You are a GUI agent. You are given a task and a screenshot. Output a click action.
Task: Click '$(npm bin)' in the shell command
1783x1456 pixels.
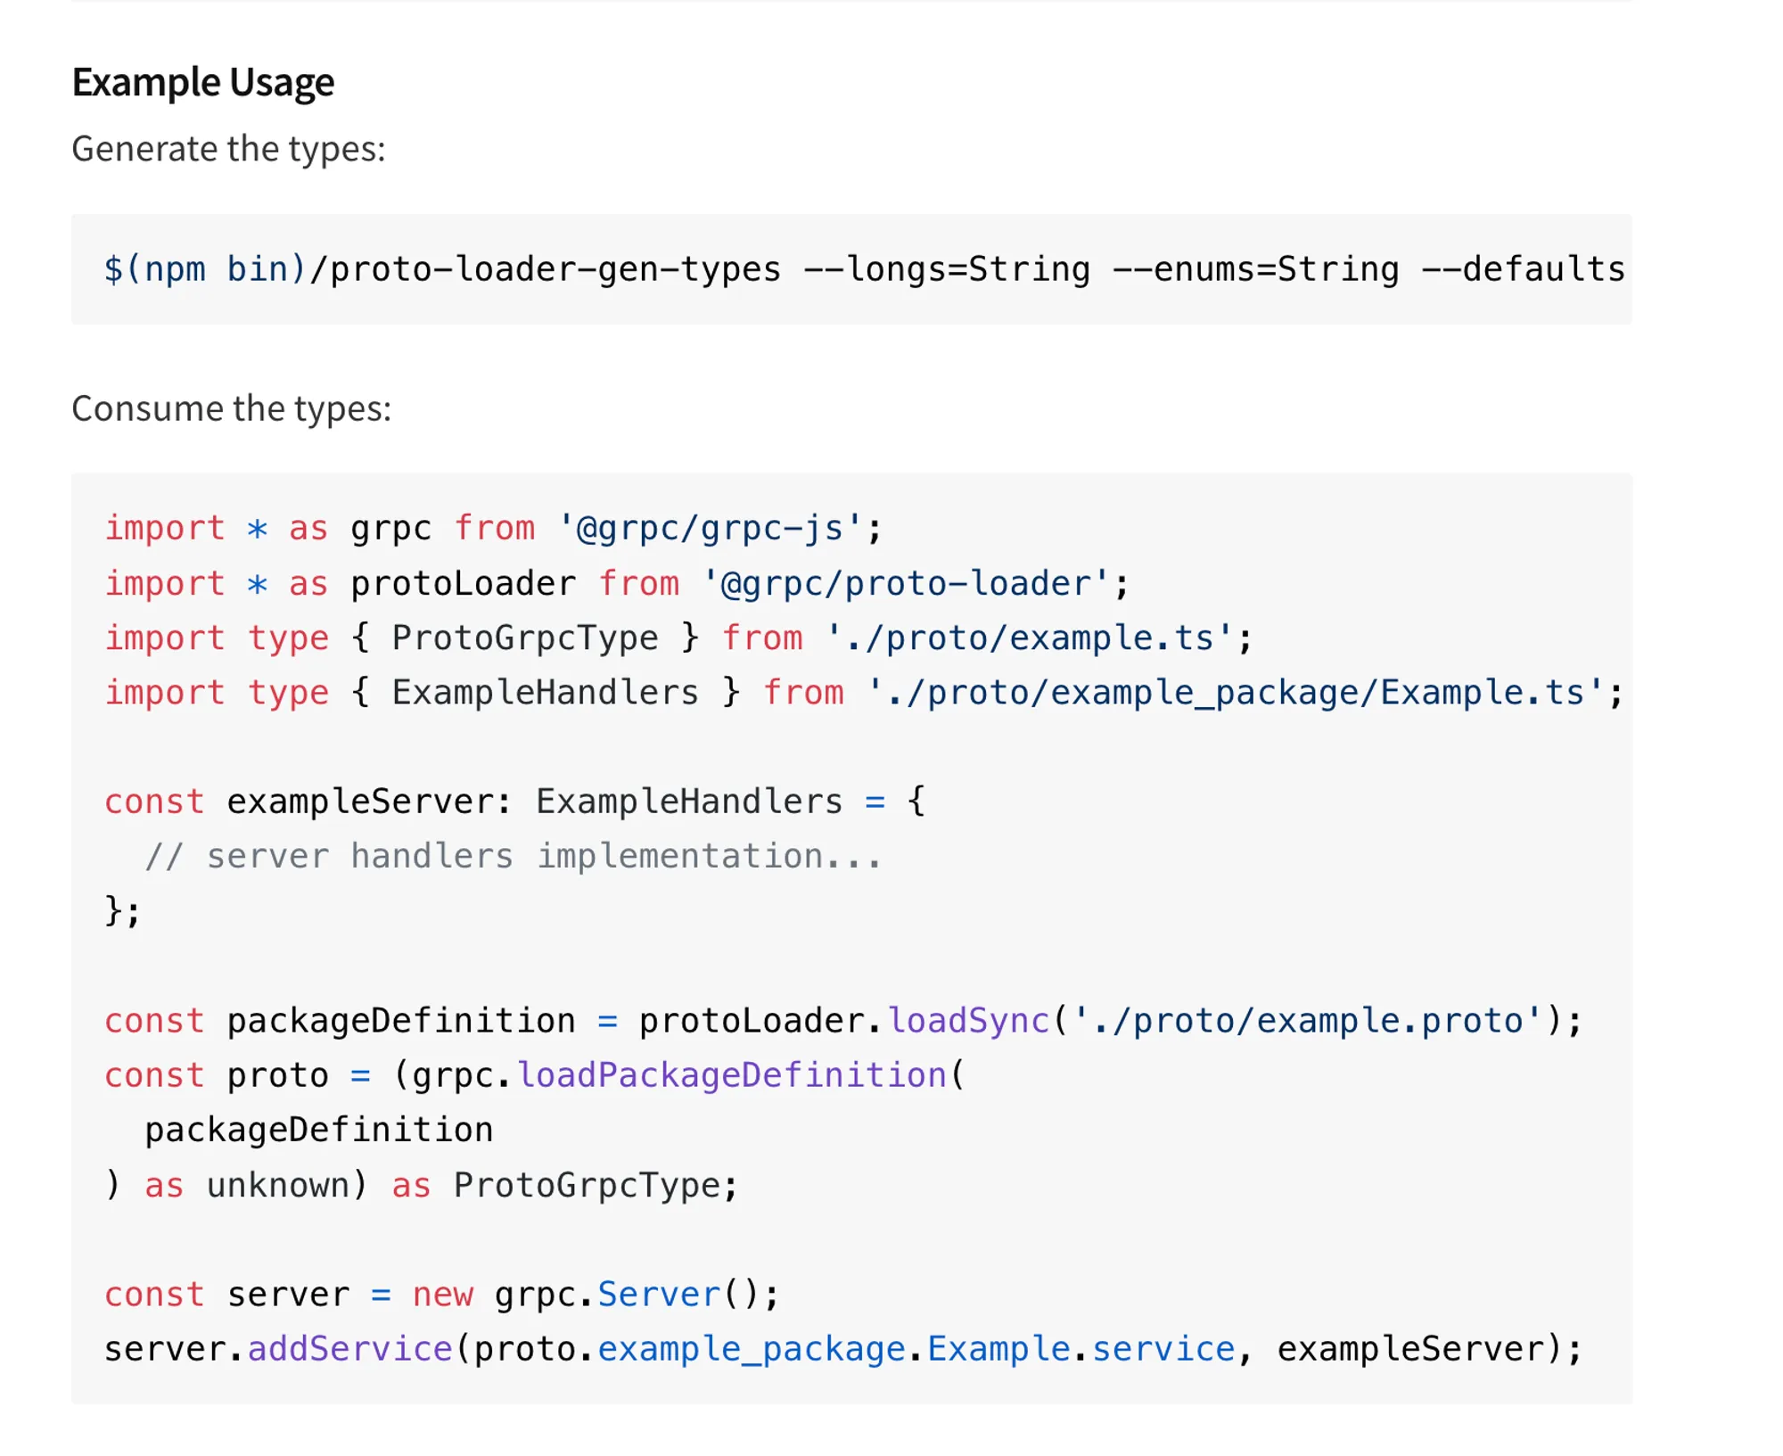tap(204, 269)
